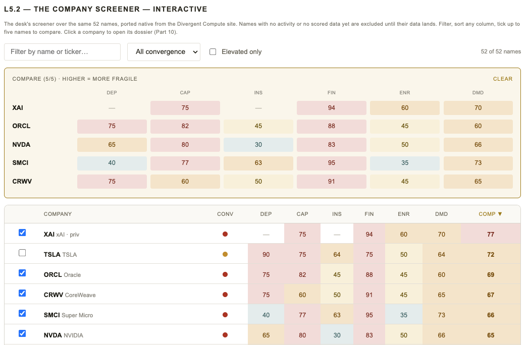
Task: Click NVDA row label in compare panel
Action: tap(21, 144)
